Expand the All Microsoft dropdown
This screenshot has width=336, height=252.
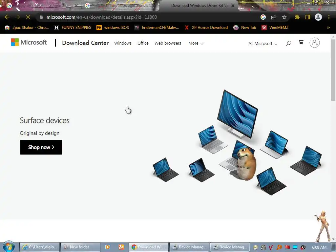click(263, 44)
